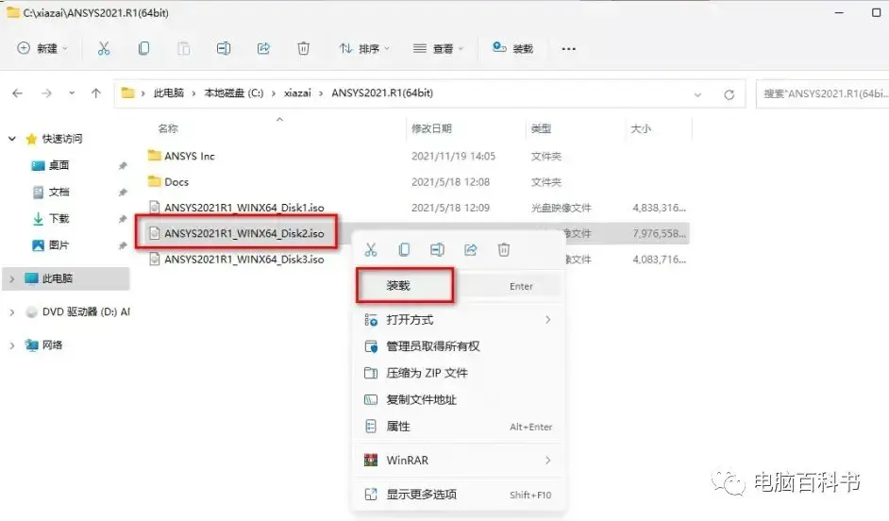Click the Delete trash icon in the toolbar
The width and height of the screenshot is (889, 521).
pyautogui.click(x=303, y=49)
